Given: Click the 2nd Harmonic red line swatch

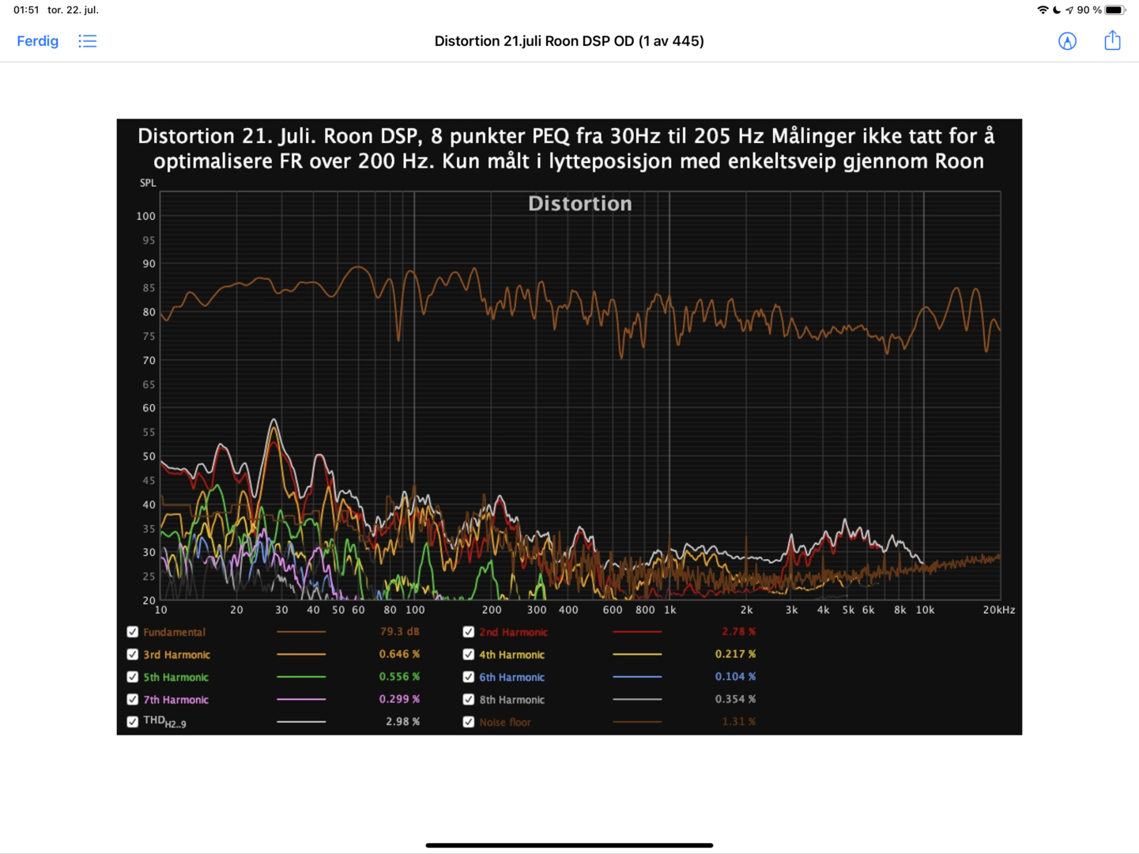Looking at the screenshot, I should pos(637,632).
